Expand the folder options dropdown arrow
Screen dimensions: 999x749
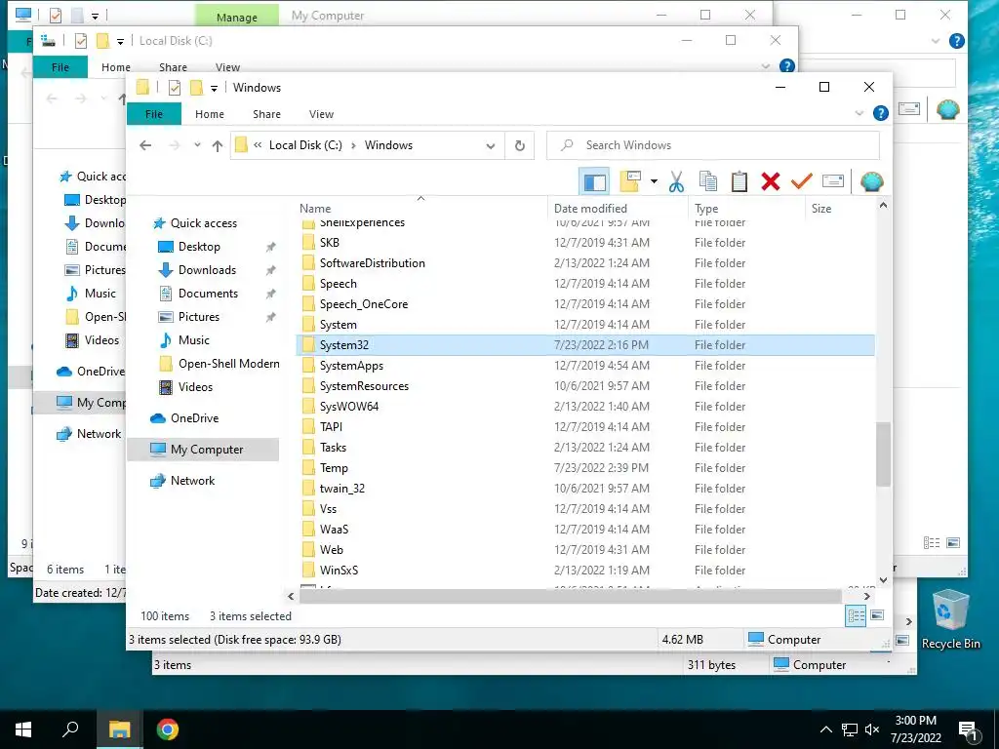tap(654, 182)
